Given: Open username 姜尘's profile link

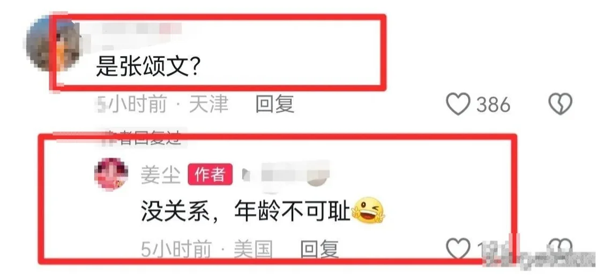Looking at the screenshot, I should [161, 175].
